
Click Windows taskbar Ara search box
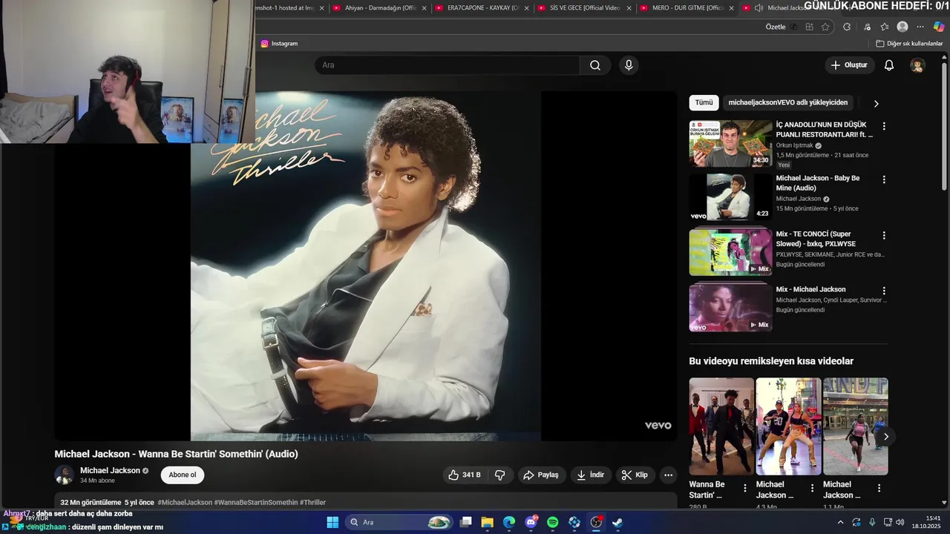tap(399, 522)
